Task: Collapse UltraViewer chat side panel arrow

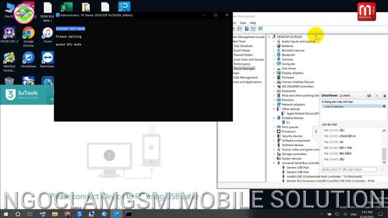Action: point(316,131)
